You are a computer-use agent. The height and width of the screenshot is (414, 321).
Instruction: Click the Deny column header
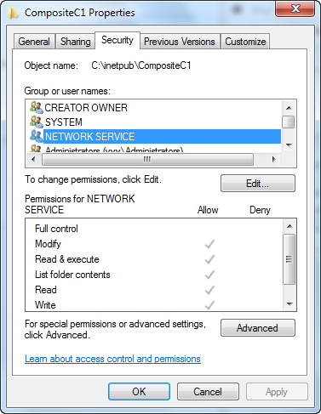click(x=260, y=210)
